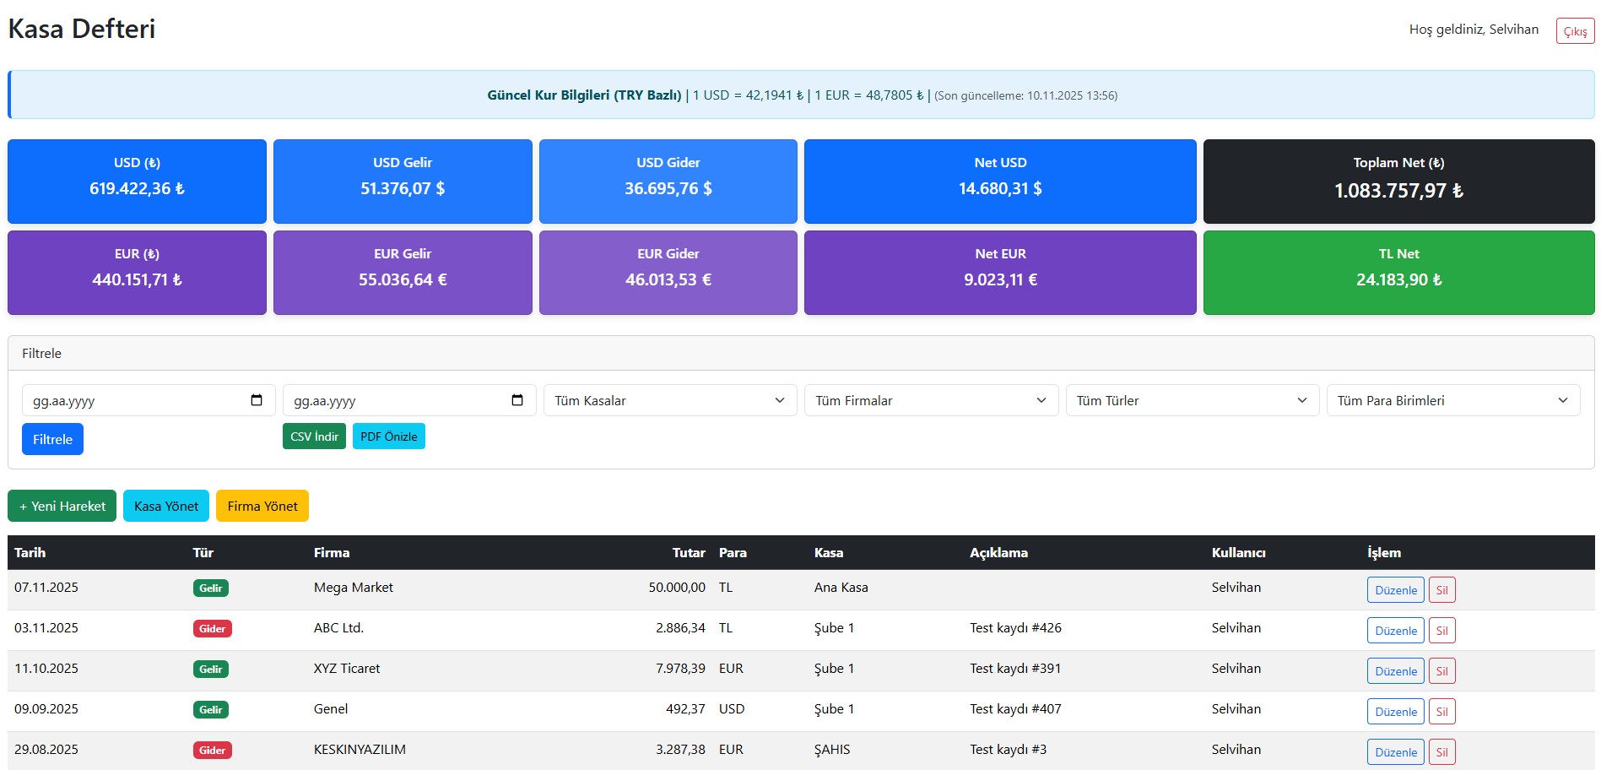Open calendar picker in start date field

point(257,400)
